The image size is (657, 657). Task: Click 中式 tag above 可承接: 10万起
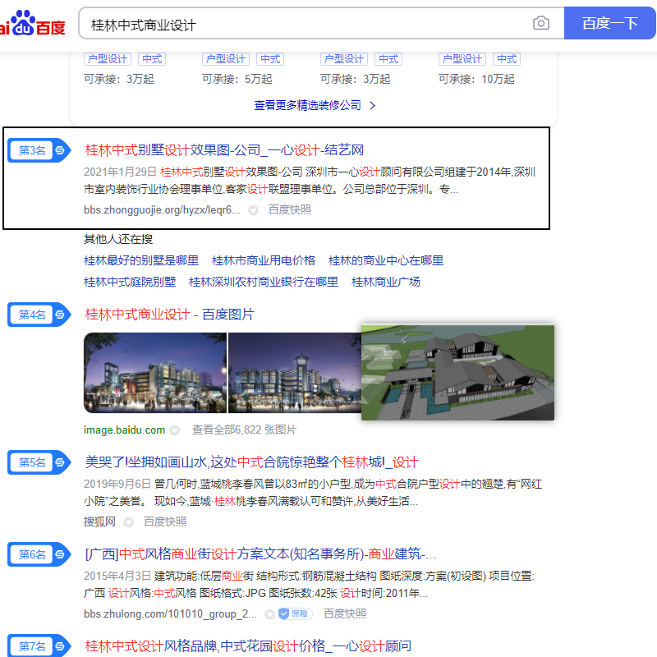click(507, 59)
